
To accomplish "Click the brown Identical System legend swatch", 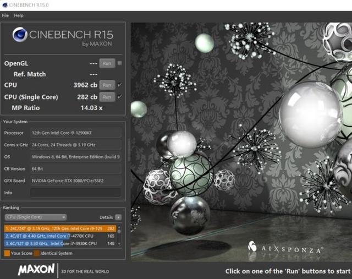I will 36,253.
